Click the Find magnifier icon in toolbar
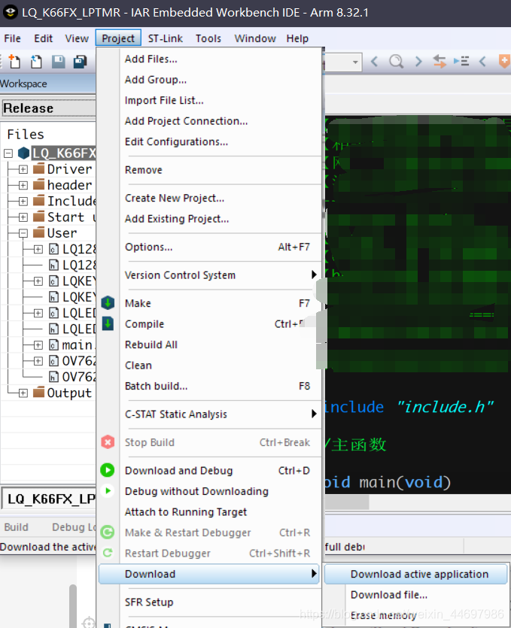 tap(397, 61)
